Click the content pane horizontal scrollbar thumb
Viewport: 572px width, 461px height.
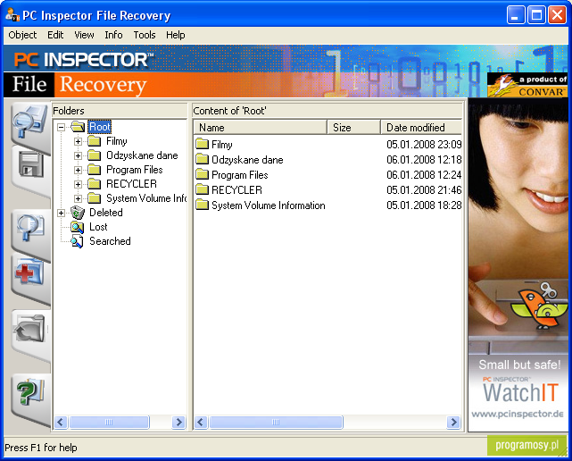[x=276, y=423]
